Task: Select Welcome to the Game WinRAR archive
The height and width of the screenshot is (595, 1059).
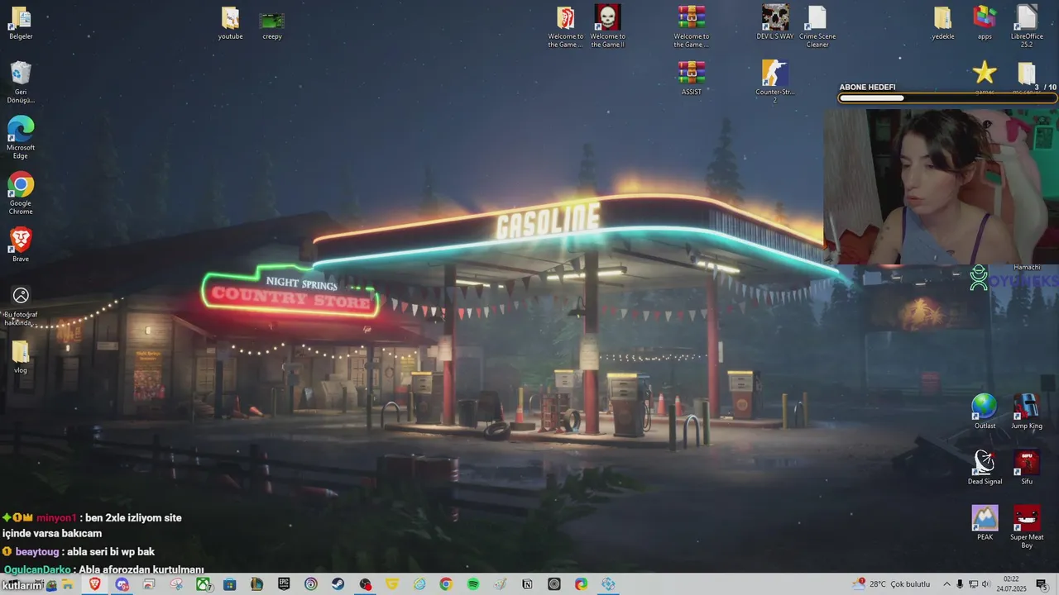Action: (692, 26)
